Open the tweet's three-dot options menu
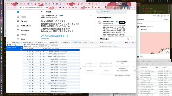Image resolution: width=172 pixels, height=96 pixels. (x=91, y=15)
